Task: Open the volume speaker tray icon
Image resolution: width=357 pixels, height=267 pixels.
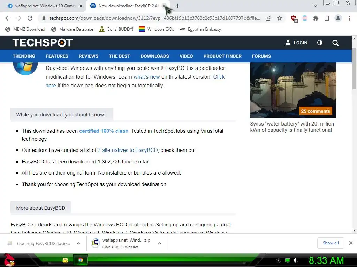Action: point(296,260)
